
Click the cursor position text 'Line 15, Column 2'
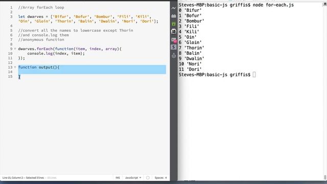tap(12, 178)
